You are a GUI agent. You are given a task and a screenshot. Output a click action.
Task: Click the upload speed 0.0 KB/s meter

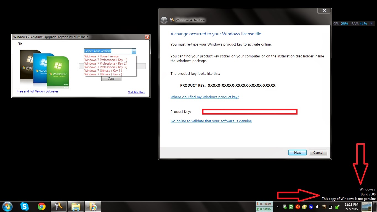264,209
